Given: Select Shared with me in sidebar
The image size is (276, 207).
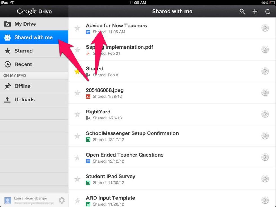Looking at the screenshot, I should click(x=34, y=37).
